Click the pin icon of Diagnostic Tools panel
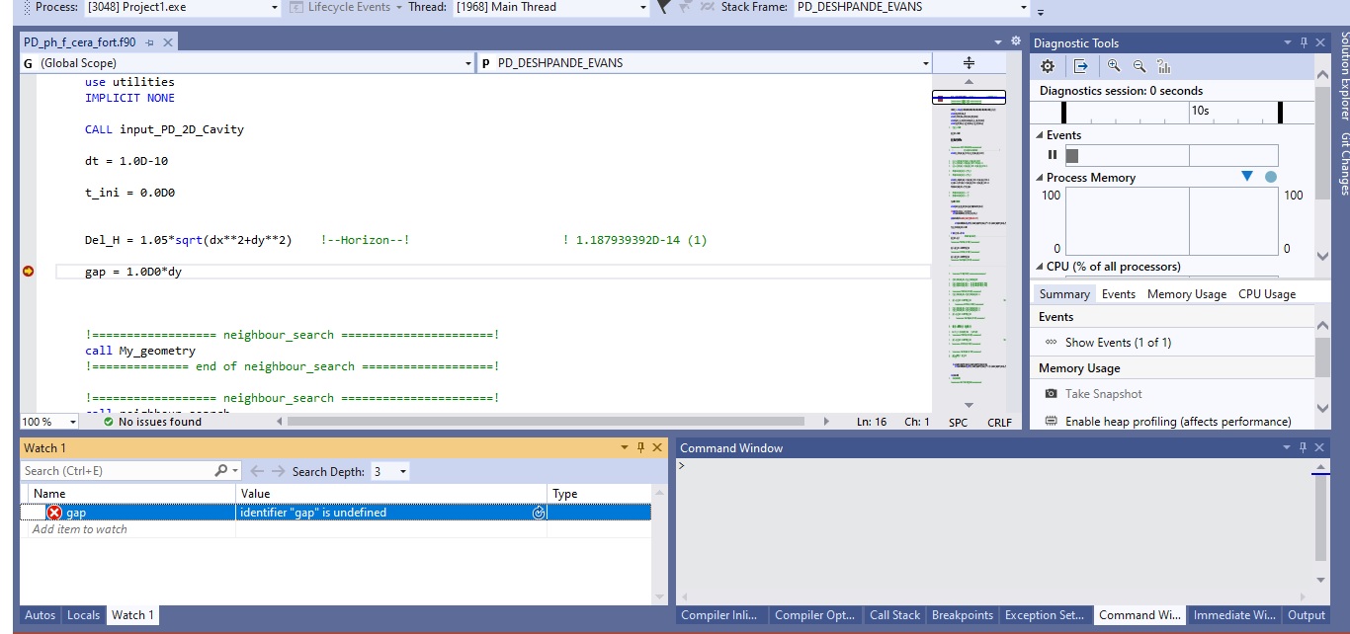 pyautogui.click(x=1305, y=42)
